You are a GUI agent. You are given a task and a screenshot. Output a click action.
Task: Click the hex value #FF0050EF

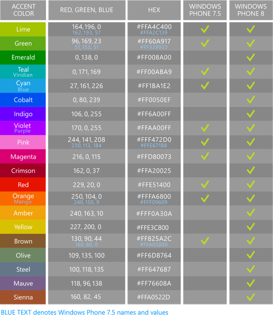coord(154,100)
